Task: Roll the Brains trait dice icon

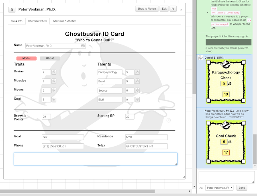Action: pos(54,72)
